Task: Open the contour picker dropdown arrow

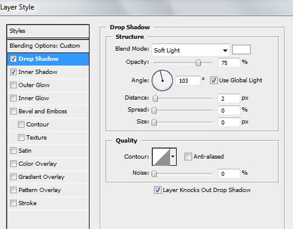Action: (x=173, y=157)
